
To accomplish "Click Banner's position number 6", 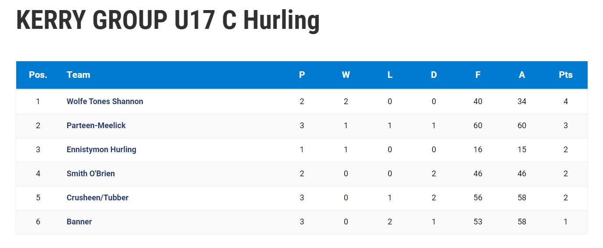I will tap(38, 222).
